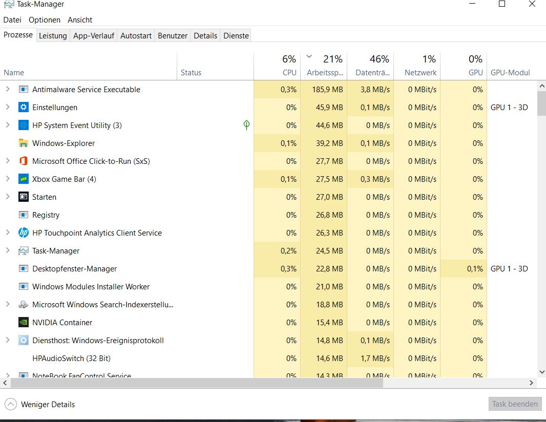Switch to the Dienste tab
The width and height of the screenshot is (546, 422).
(x=236, y=35)
